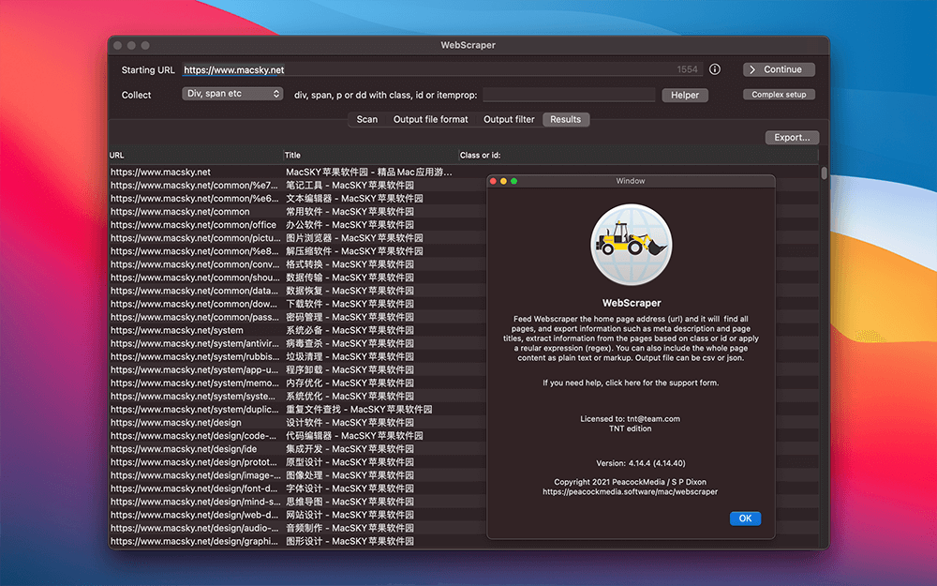Viewport: 937px width, 586px height.
Task: Click the macsky.net/common/dow... URL cell
Action: pos(196,304)
